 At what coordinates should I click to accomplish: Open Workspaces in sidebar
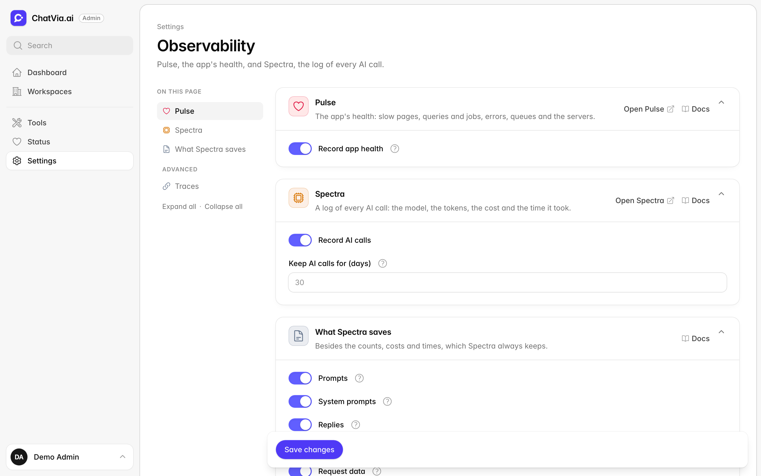pyautogui.click(x=70, y=91)
